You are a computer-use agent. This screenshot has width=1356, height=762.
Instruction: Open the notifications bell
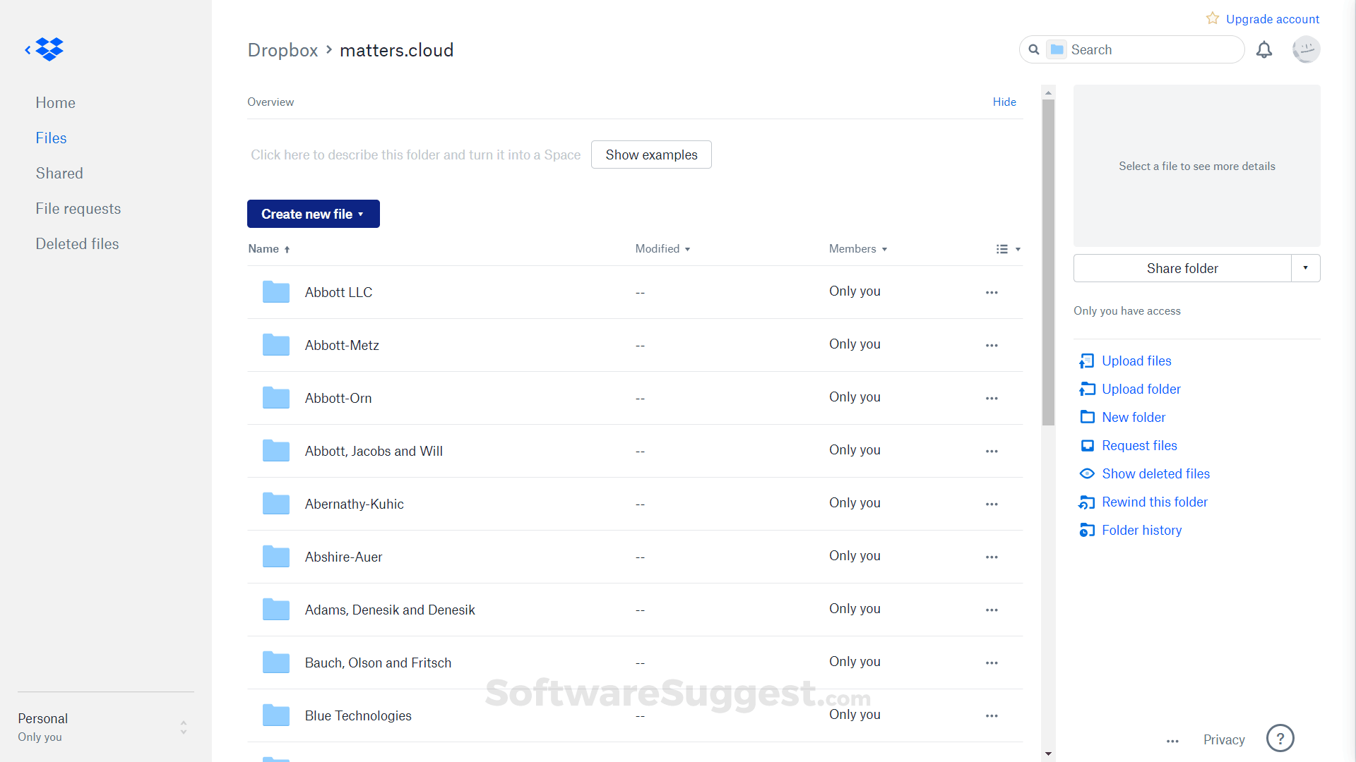tap(1264, 50)
